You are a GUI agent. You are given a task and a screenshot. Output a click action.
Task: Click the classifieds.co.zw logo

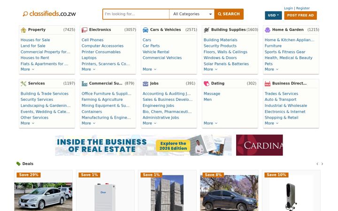tap(49, 14)
